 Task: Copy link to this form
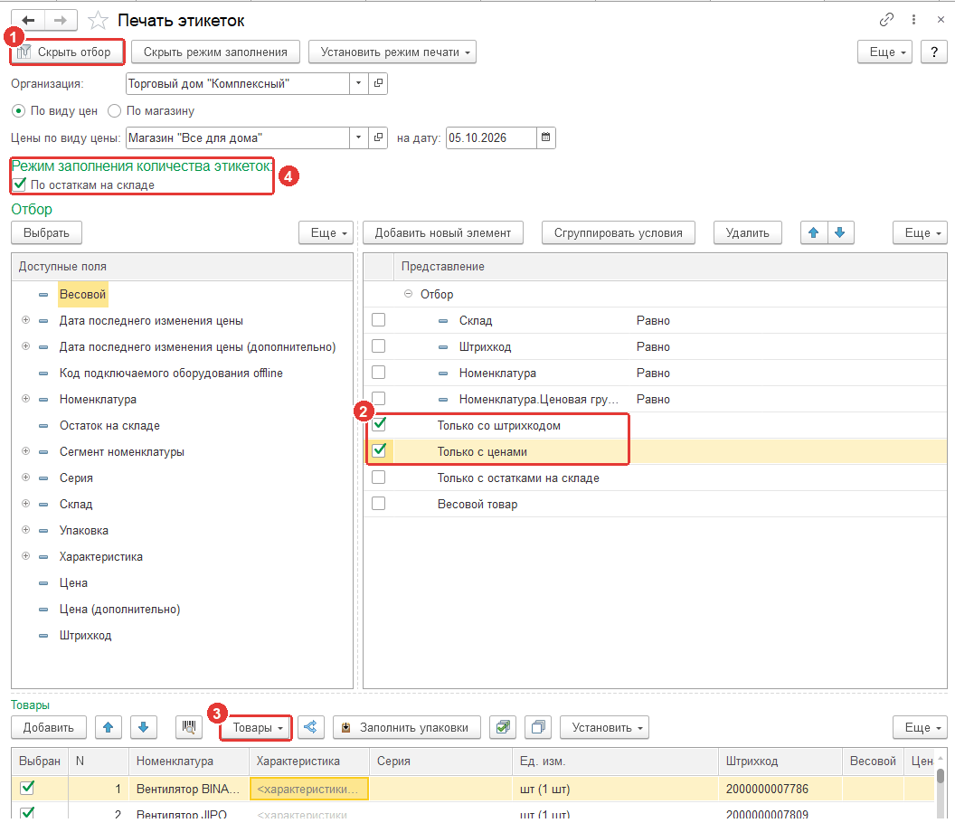(886, 20)
